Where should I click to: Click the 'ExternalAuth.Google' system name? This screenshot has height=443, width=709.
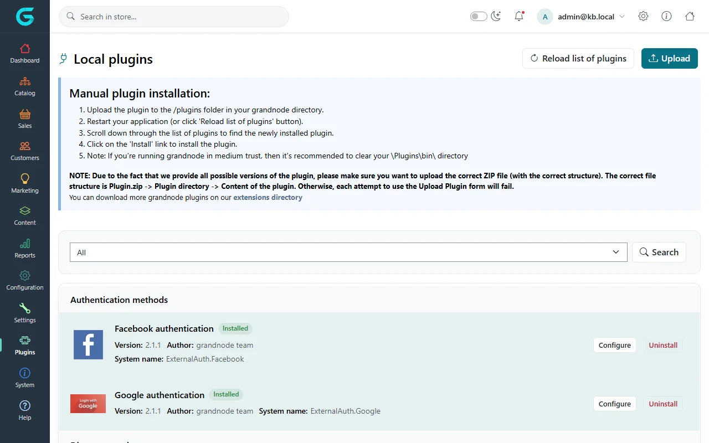pyautogui.click(x=345, y=411)
